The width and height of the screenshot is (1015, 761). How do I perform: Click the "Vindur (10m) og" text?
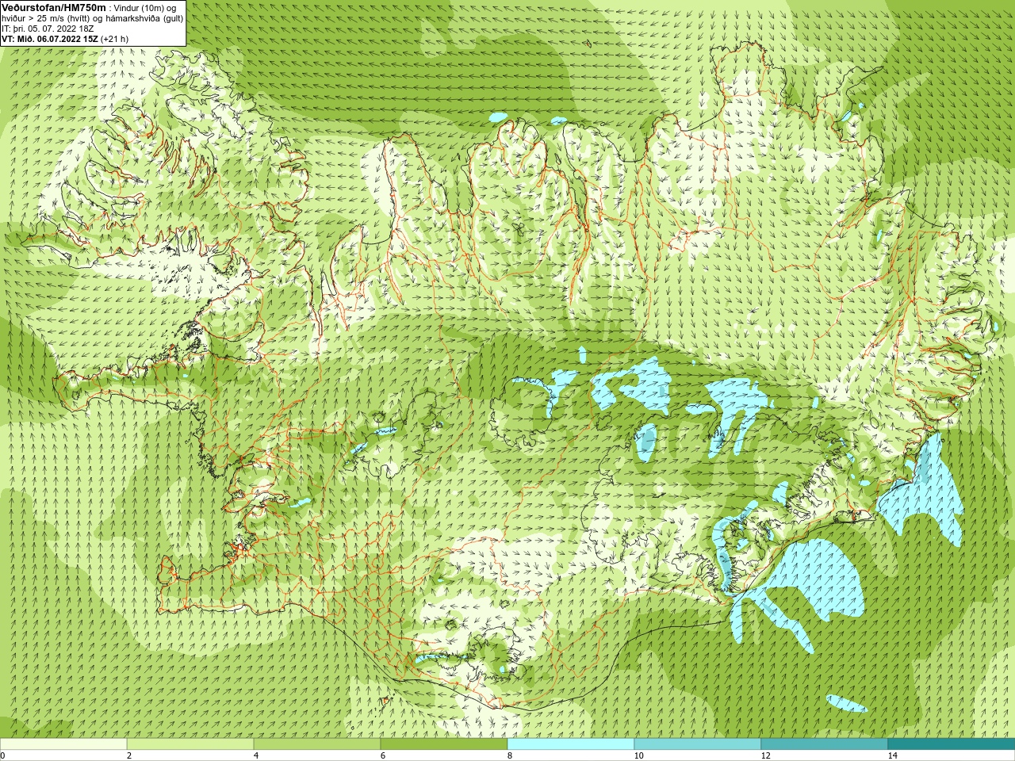pyautogui.click(x=145, y=8)
